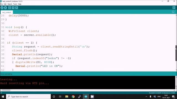Click the 'client = server.available();' line
This screenshot has height=99, width=177.
pos(32,35)
